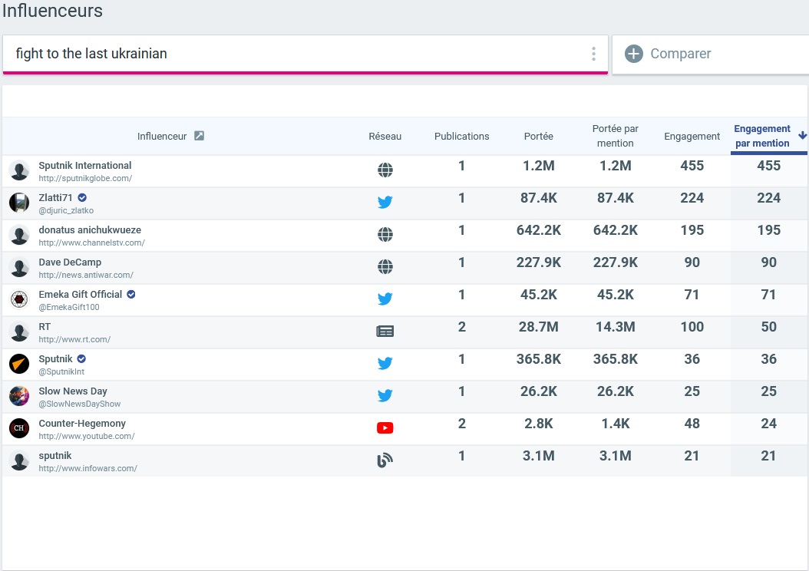This screenshot has height=571, width=809.
Task: Click the Engagement par mention column header
Action: 762,136
